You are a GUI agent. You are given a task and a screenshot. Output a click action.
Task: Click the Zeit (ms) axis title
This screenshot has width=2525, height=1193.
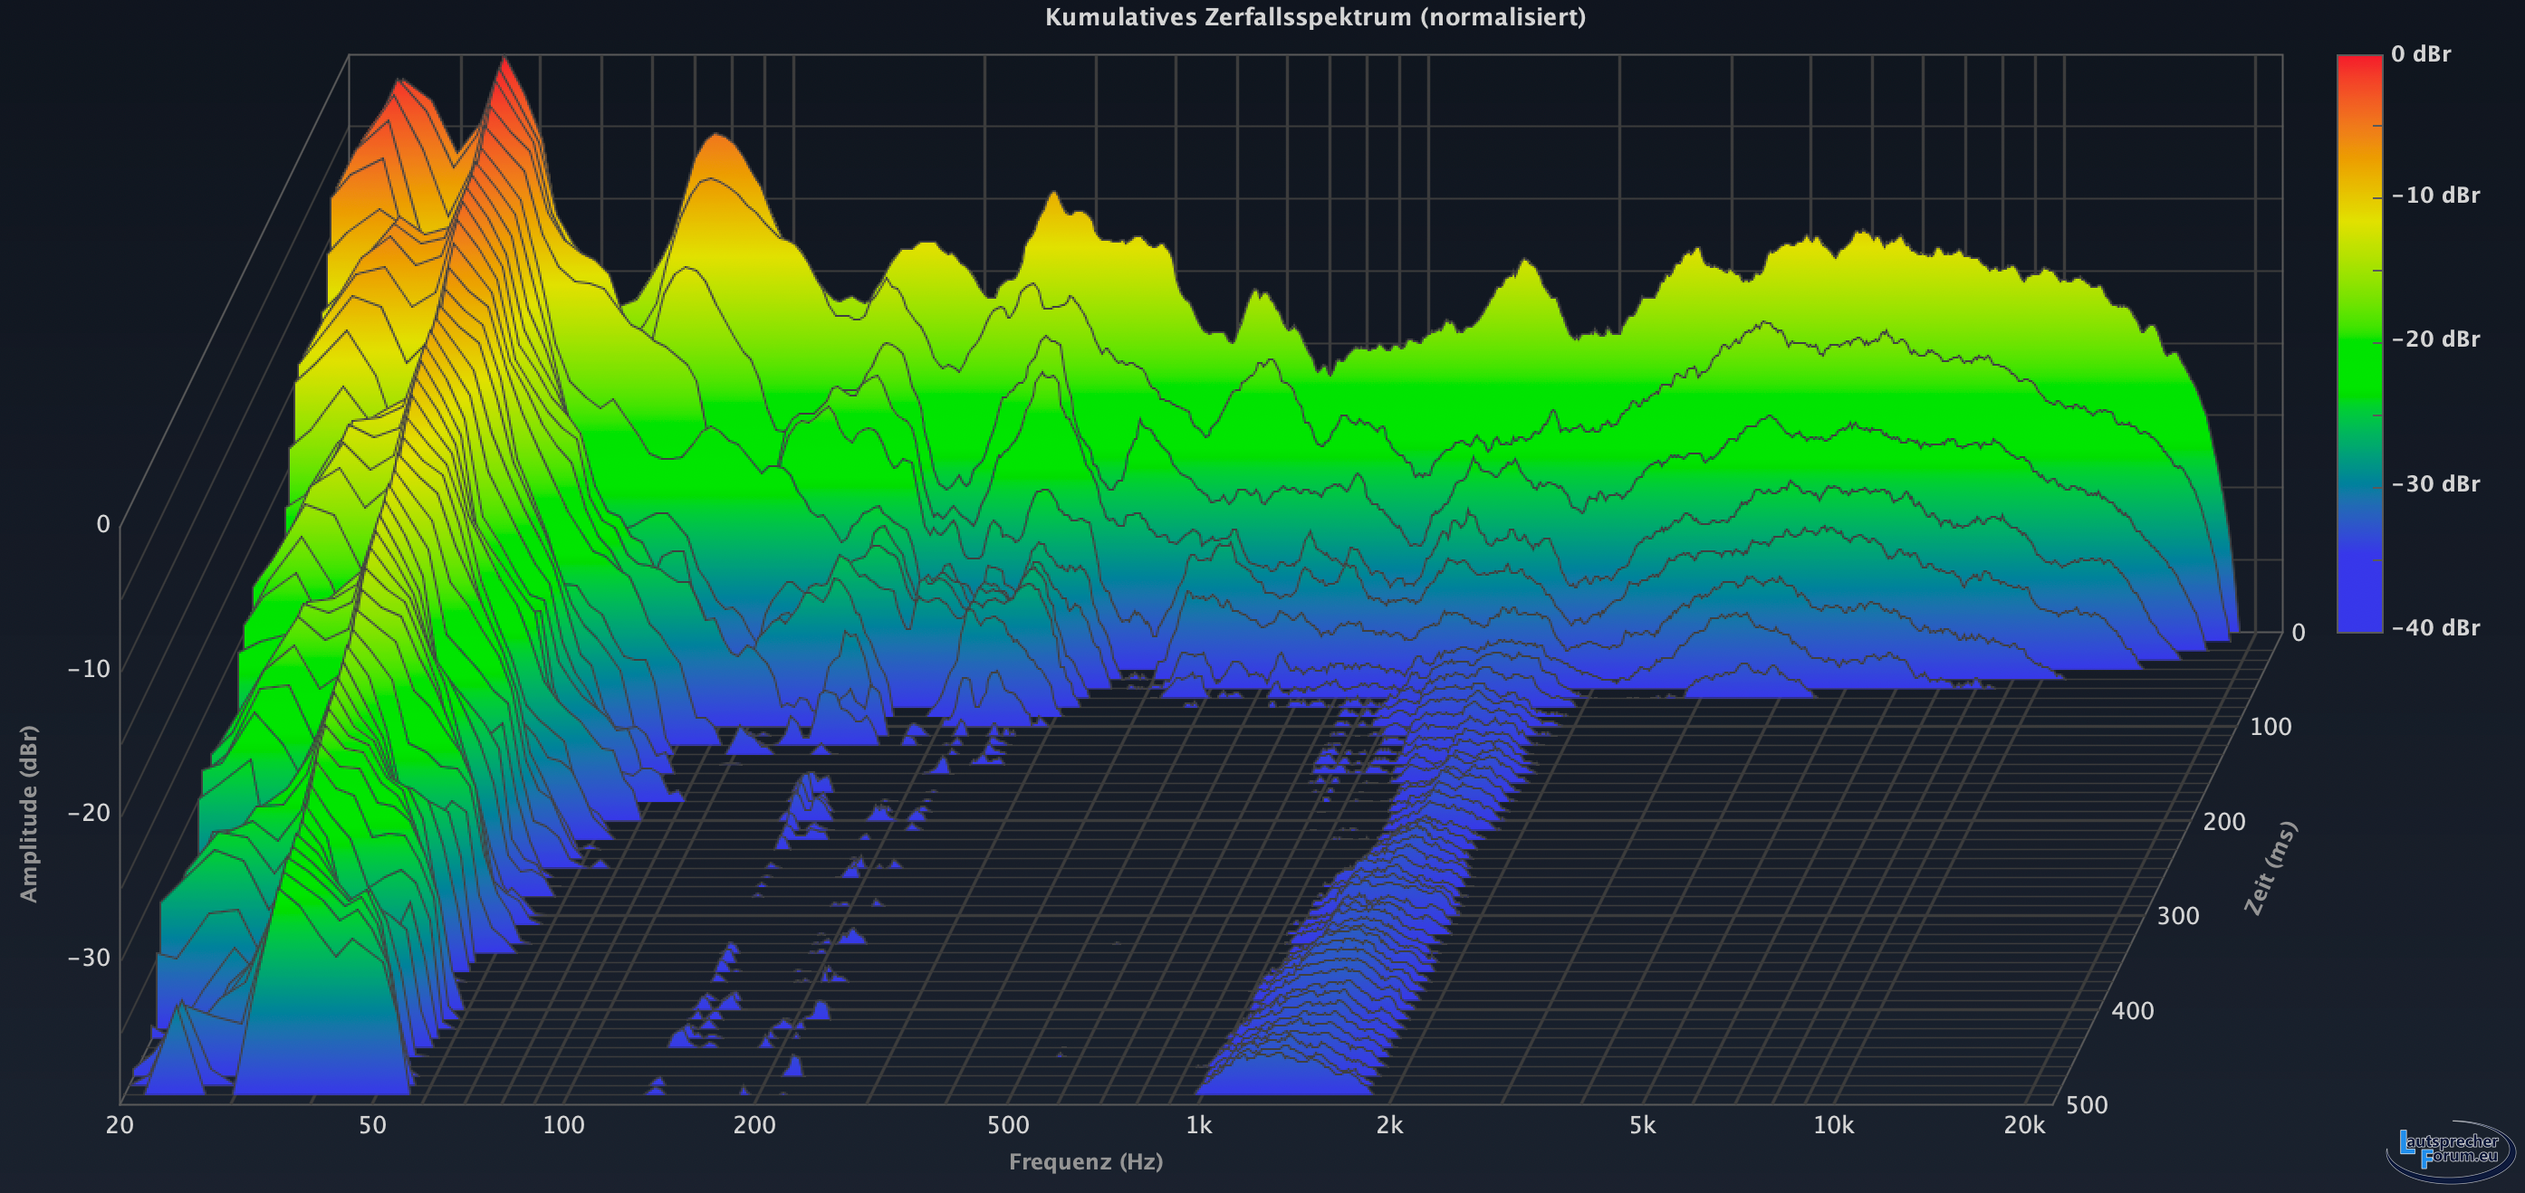pyautogui.click(x=2271, y=868)
